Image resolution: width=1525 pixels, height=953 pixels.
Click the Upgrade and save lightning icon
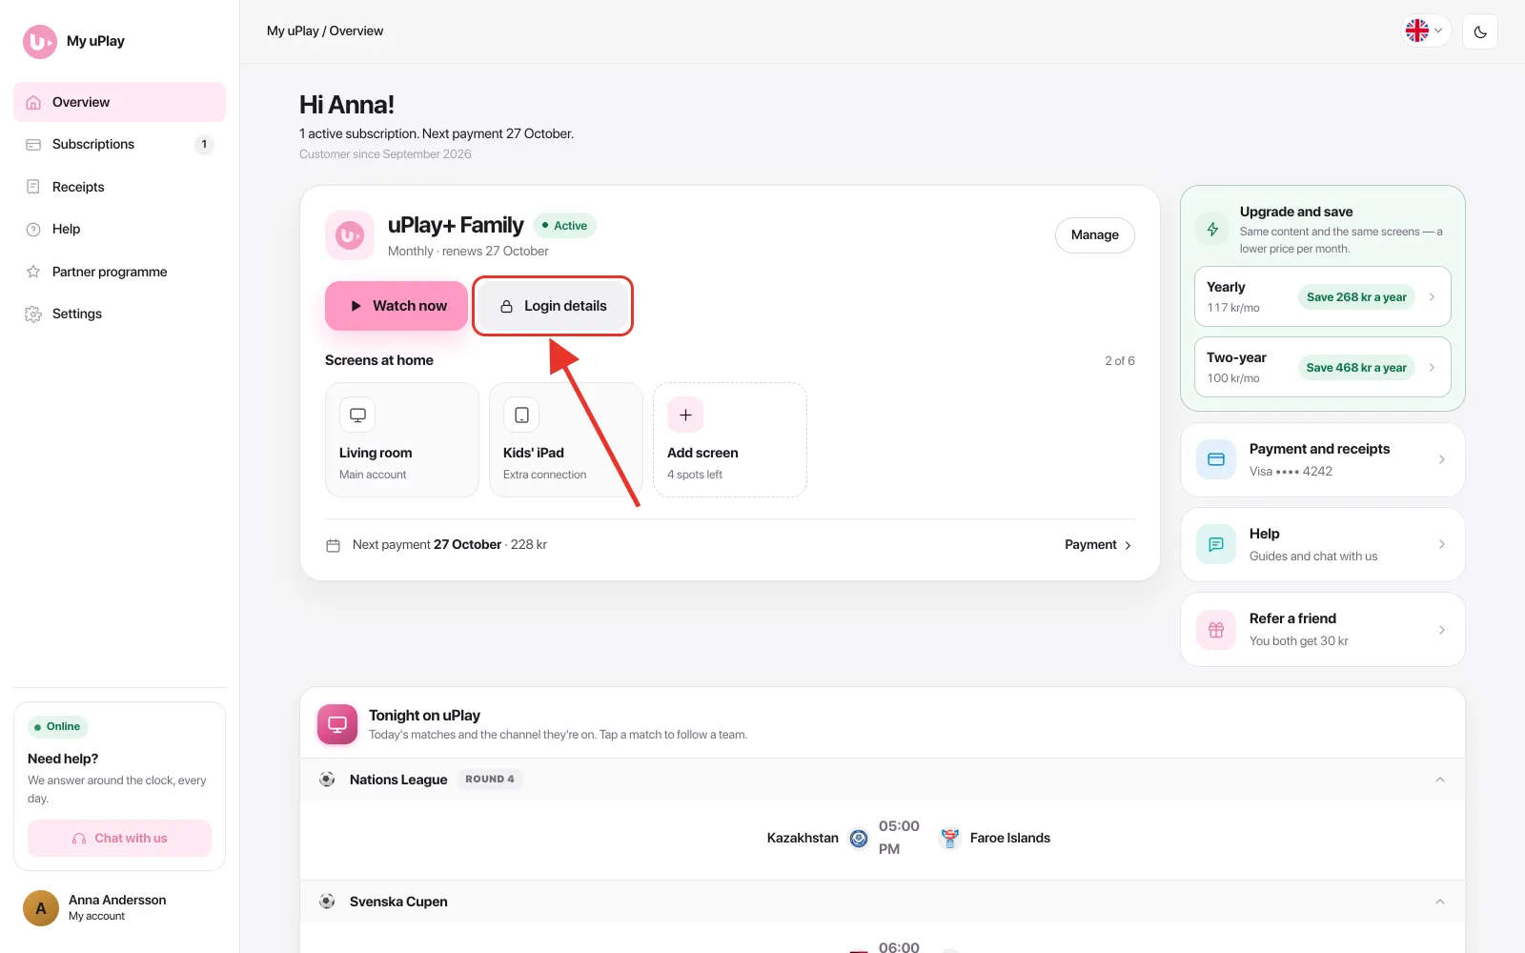[1212, 230]
